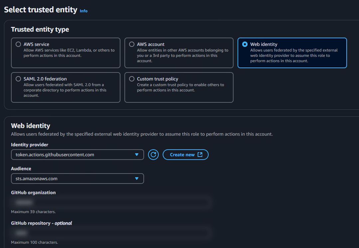The height and width of the screenshot is (248, 359).
Task: Open the Info link beside Select trusted entity
Action: 84,11
